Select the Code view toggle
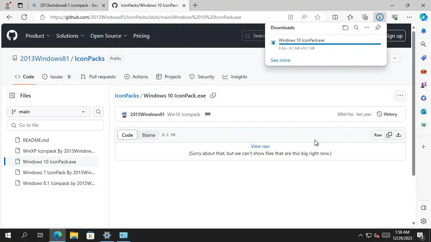 [127, 135]
